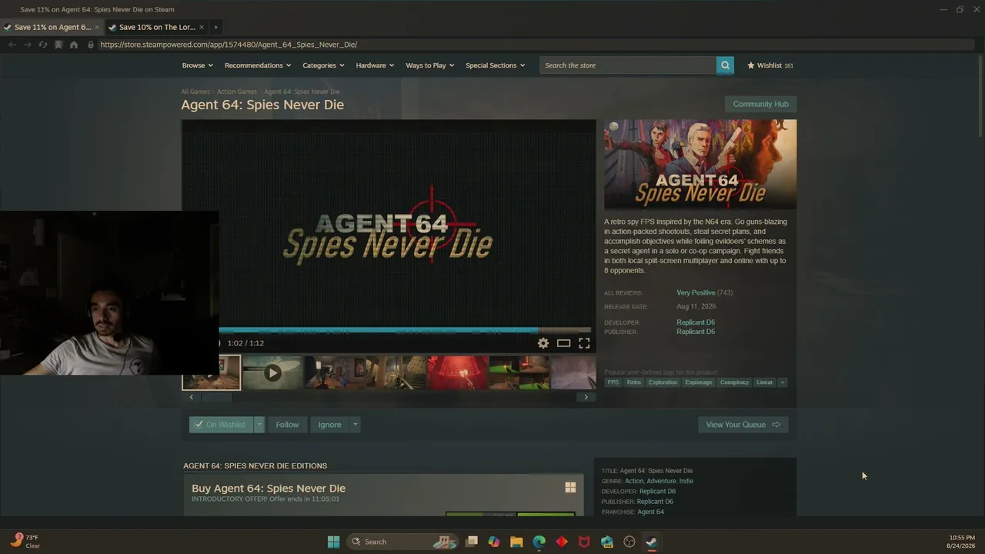Select the Conspiracy tag
Viewport: 985px width, 554px height.
pyautogui.click(x=734, y=382)
